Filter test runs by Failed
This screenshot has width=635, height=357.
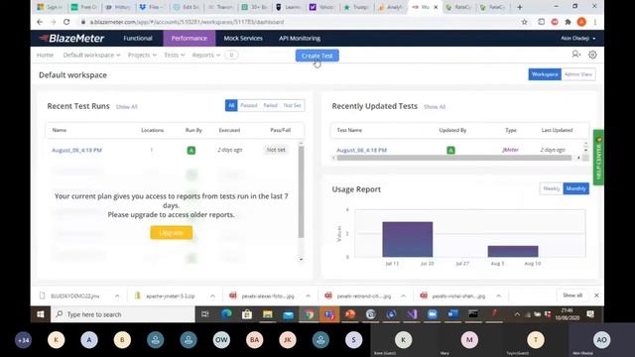pyautogui.click(x=270, y=105)
